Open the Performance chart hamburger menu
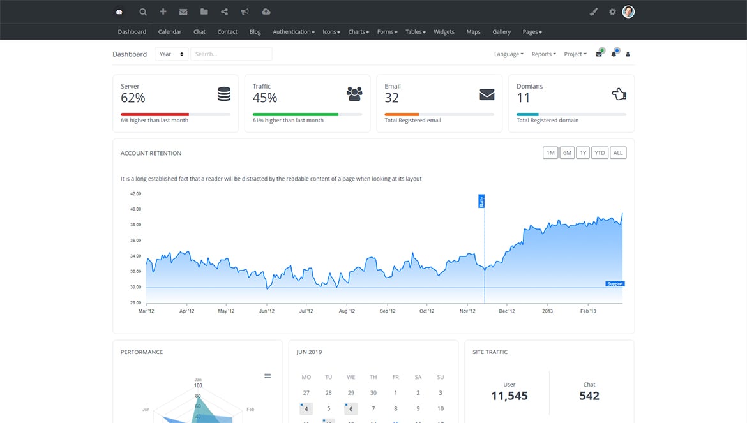747x423 pixels. [x=268, y=376]
